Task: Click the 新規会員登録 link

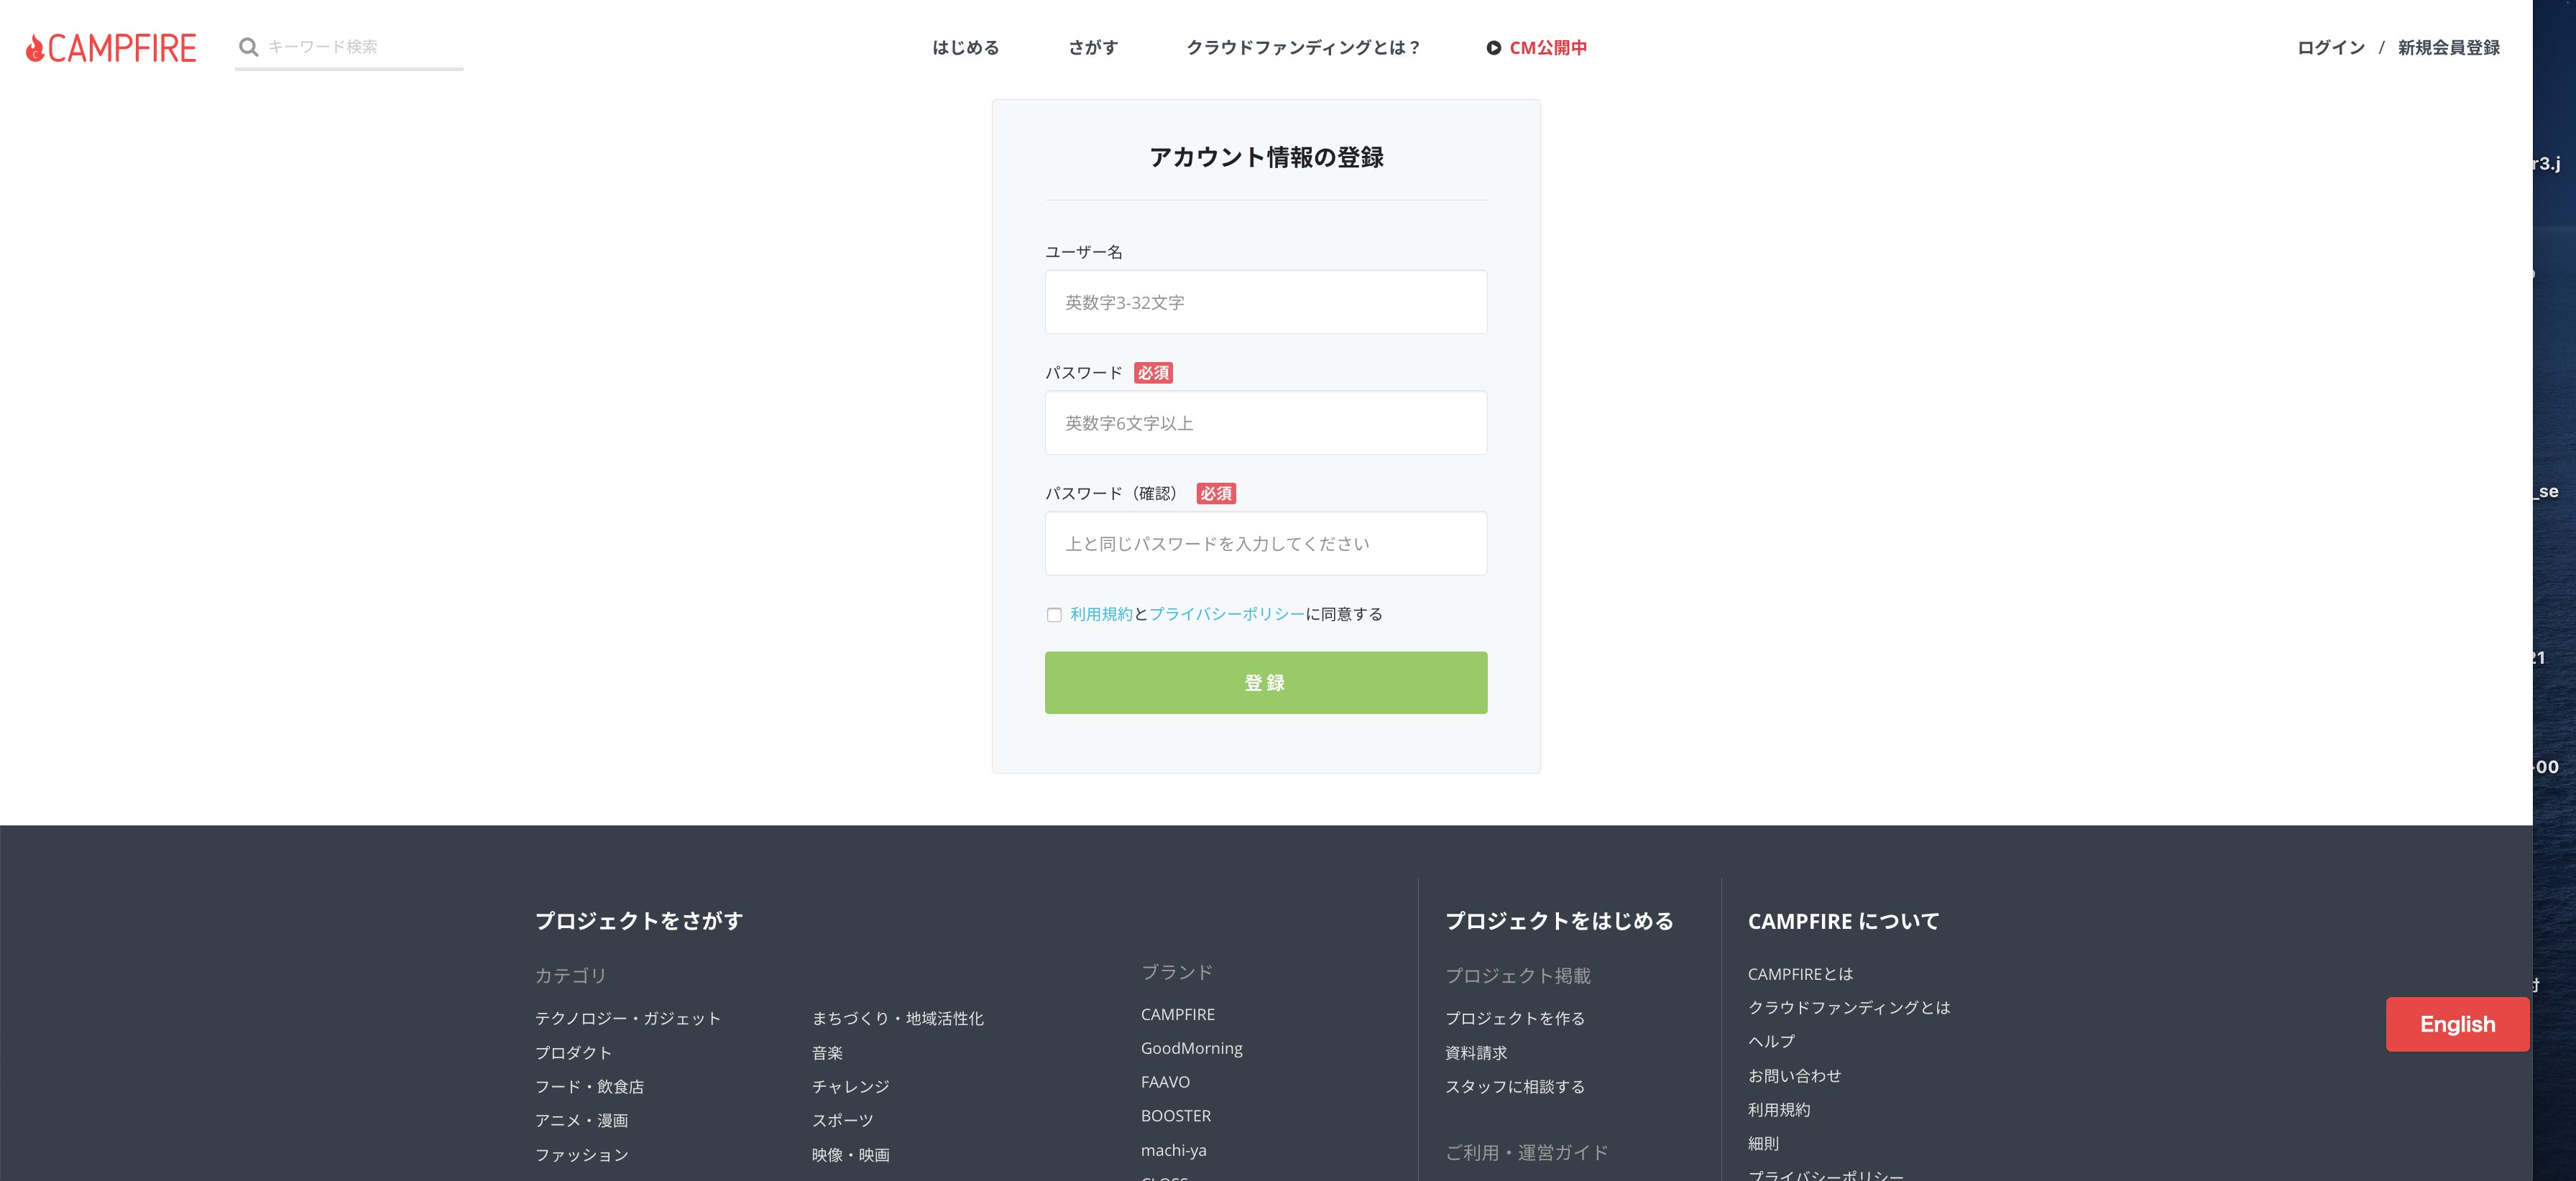Action: pyautogui.click(x=2448, y=48)
